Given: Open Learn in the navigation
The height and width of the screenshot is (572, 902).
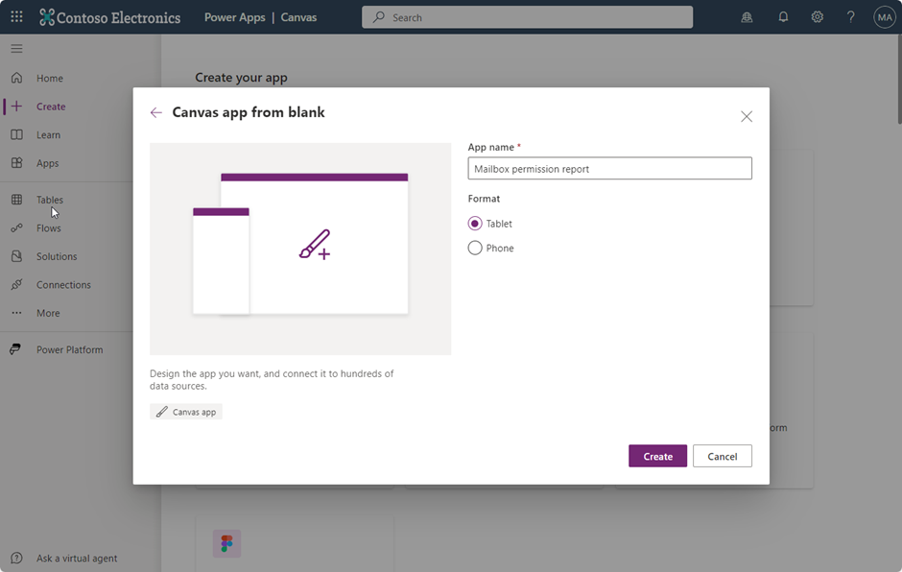Looking at the screenshot, I should (x=48, y=134).
